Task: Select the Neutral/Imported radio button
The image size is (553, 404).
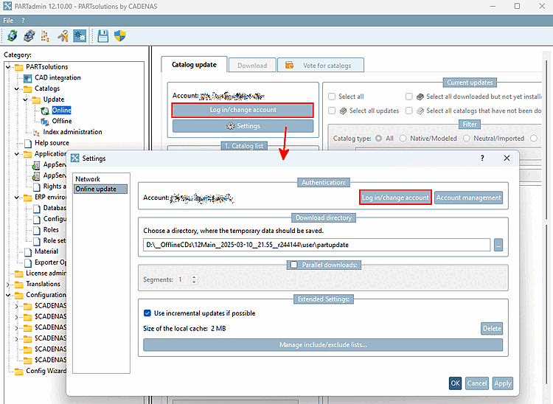Action: click(x=466, y=138)
